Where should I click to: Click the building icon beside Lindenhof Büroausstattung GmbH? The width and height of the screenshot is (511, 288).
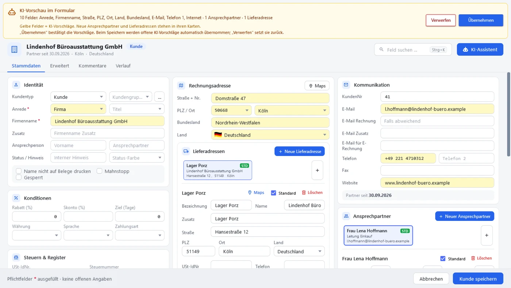click(14, 50)
